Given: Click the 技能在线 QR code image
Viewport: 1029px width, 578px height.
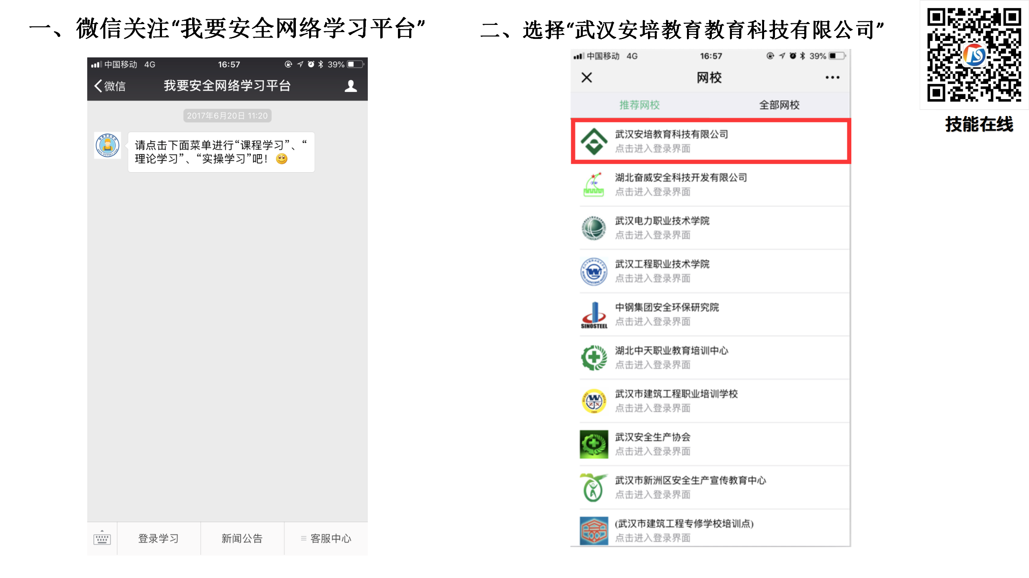Looking at the screenshot, I should (x=974, y=55).
